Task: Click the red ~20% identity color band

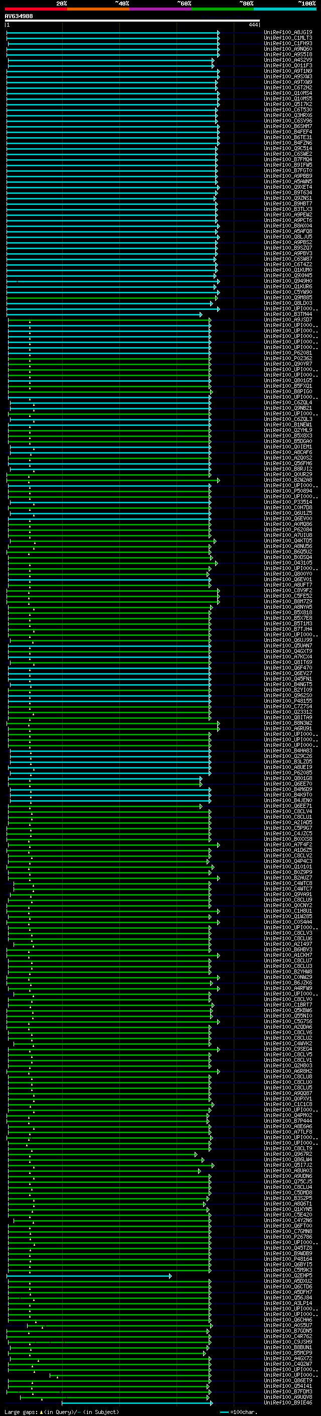Action: click(36, 9)
